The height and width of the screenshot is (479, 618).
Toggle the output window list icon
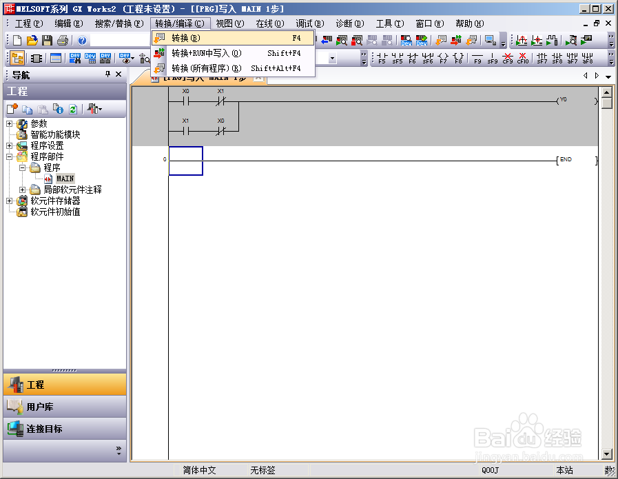[x=56, y=59]
